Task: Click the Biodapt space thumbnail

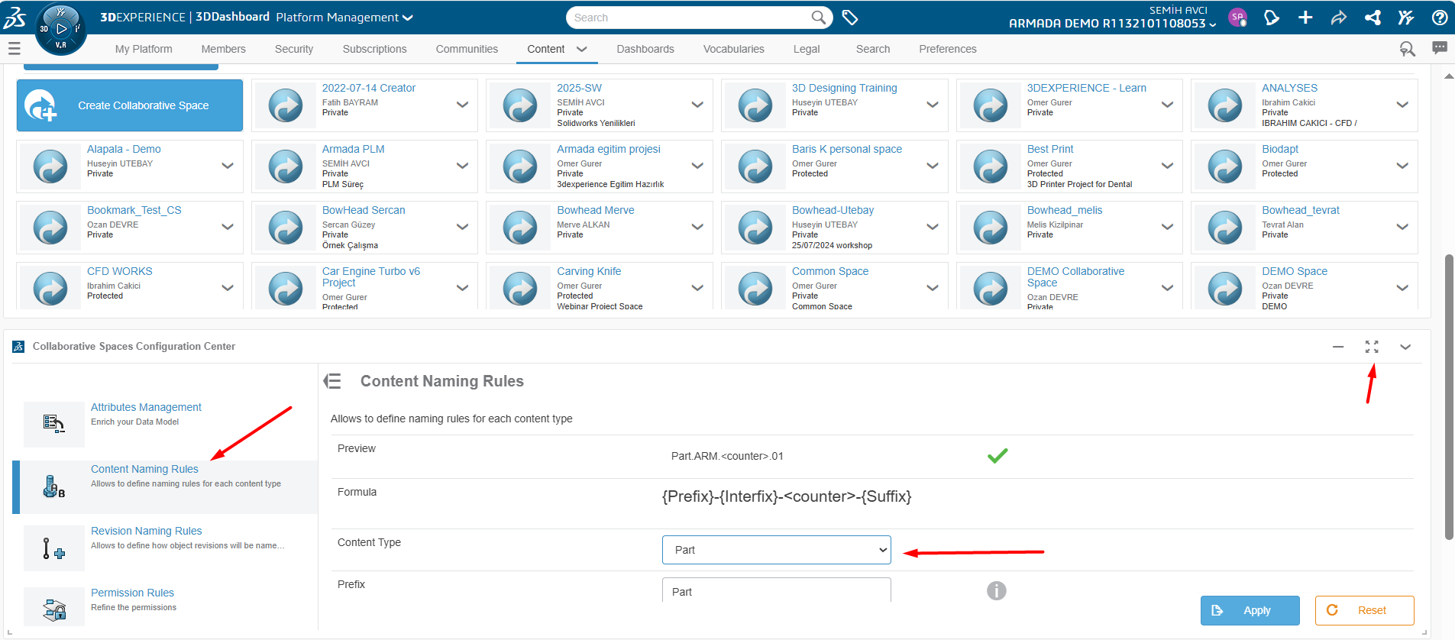Action: point(1225,166)
